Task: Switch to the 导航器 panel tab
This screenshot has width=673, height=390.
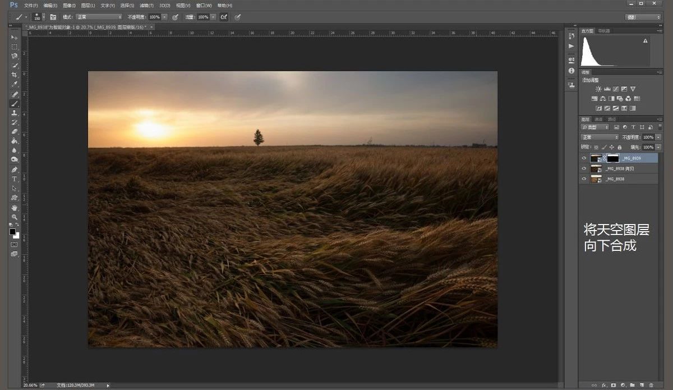Action: pyautogui.click(x=603, y=31)
